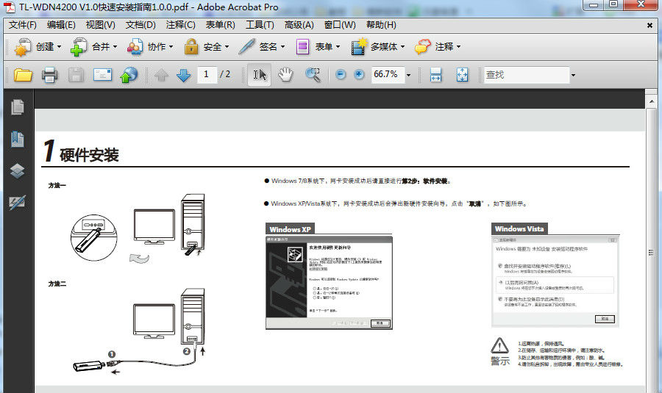Click the 查找 search field

click(x=527, y=75)
